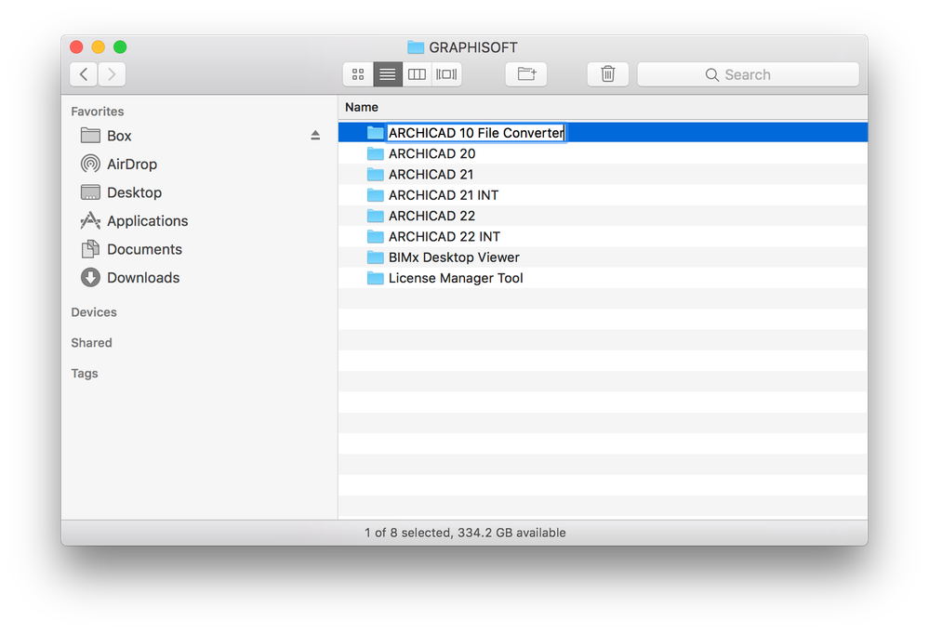Switch to Cover Flow view
Image resolution: width=929 pixels, height=633 pixels.
(446, 74)
